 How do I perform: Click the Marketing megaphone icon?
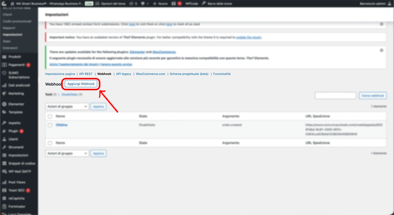point(4,94)
